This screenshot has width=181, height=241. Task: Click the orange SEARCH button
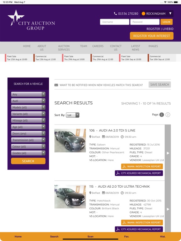pos(28,161)
